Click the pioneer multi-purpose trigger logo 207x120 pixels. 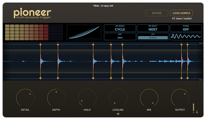[32, 13]
